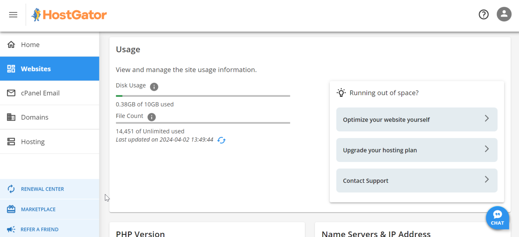Open the Chat support bubble
519x237 pixels.
[x=497, y=218]
